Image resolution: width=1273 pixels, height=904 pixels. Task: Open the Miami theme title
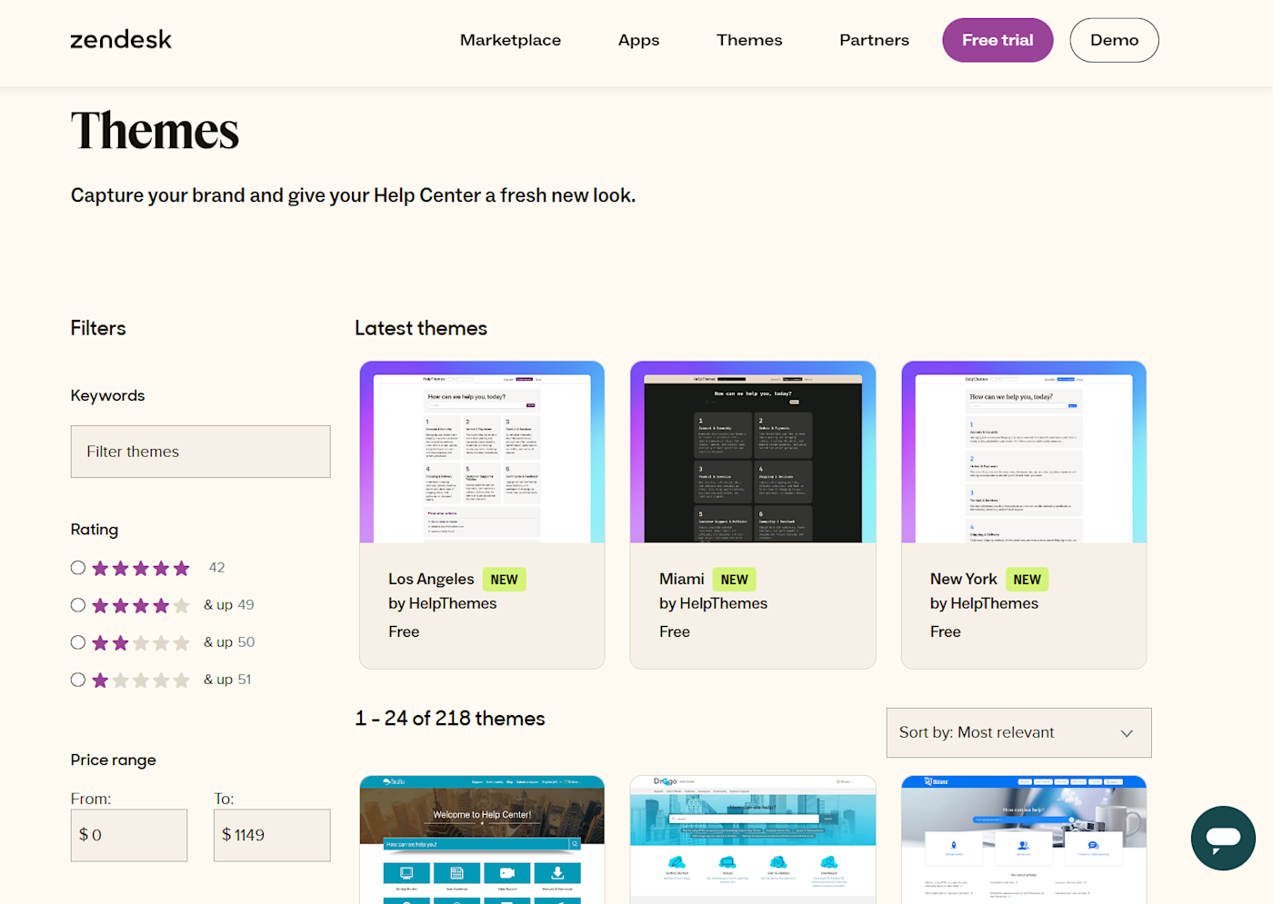click(x=682, y=579)
